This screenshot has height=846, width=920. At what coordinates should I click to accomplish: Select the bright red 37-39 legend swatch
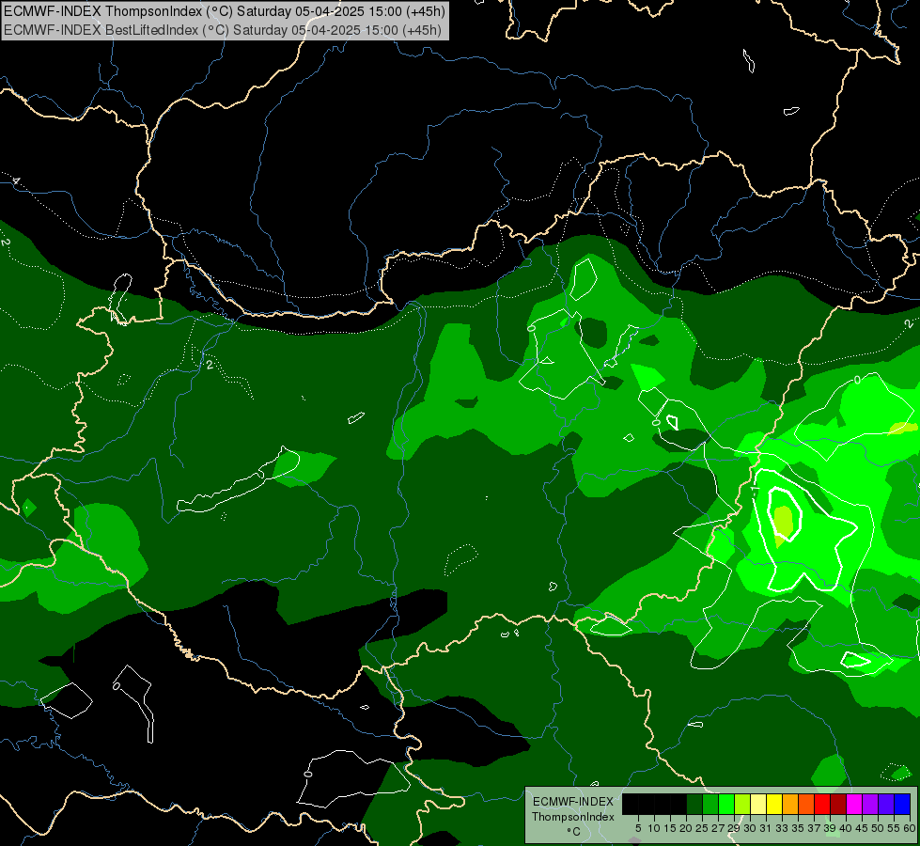point(822,804)
